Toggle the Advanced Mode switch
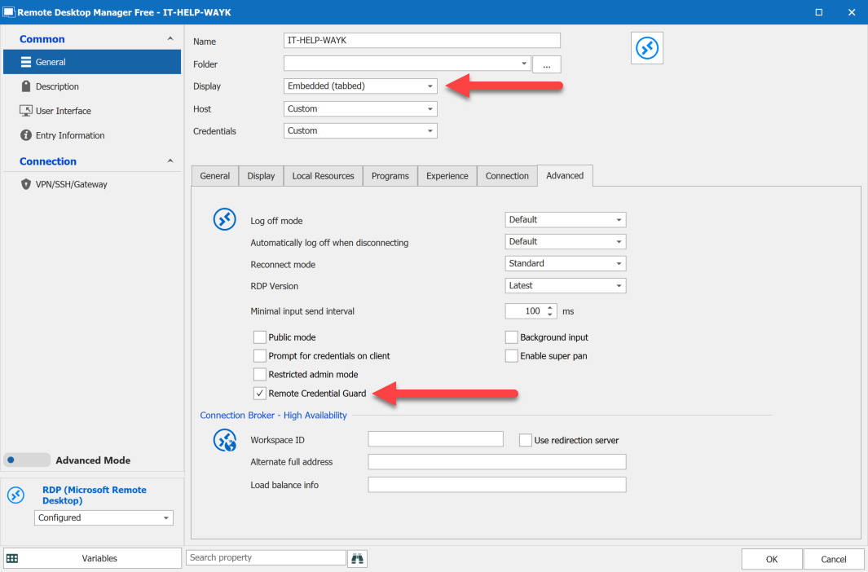The height and width of the screenshot is (572, 868). pos(27,460)
